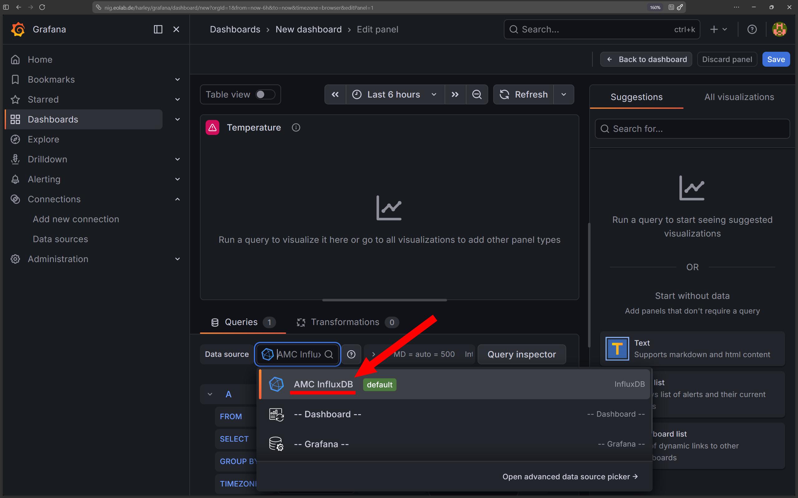Click Back to dashboard
Image resolution: width=798 pixels, height=498 pixels.
646,59
